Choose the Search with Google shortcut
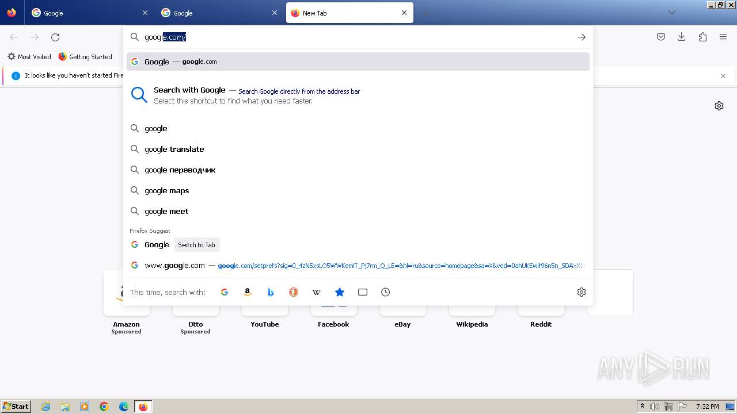 click(358, 95)
